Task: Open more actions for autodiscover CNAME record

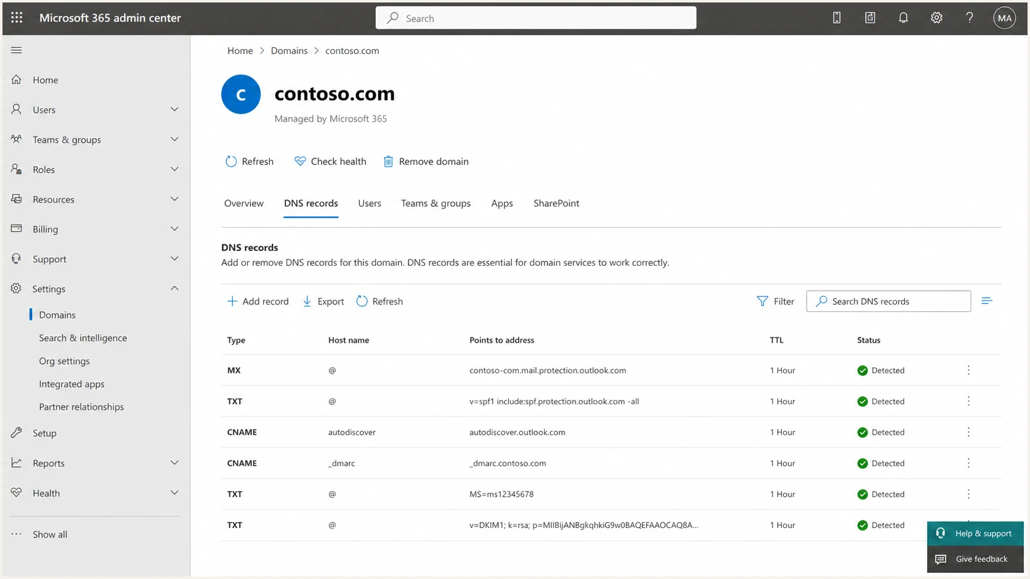Action: coord(968,432)
